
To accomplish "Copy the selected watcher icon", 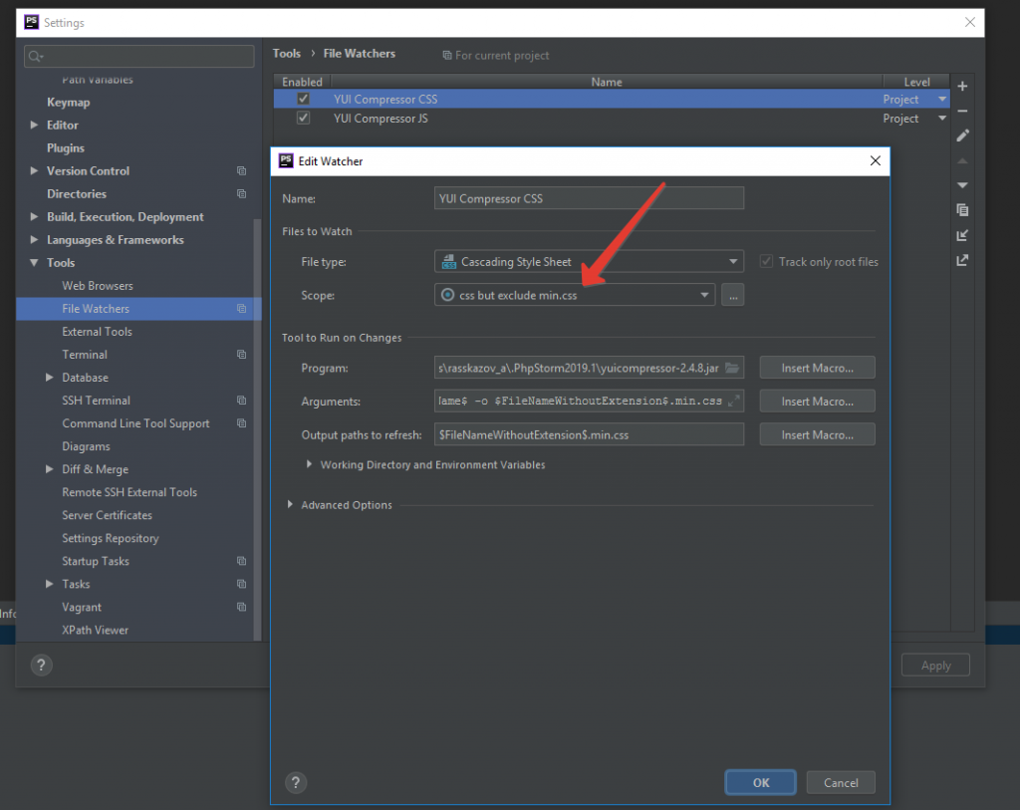I will click(963, 209).
